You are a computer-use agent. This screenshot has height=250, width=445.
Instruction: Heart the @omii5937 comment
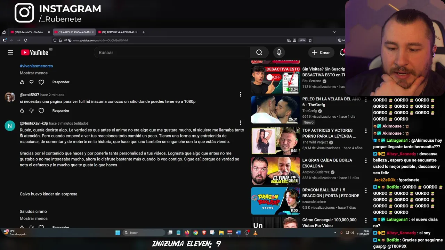41,110
